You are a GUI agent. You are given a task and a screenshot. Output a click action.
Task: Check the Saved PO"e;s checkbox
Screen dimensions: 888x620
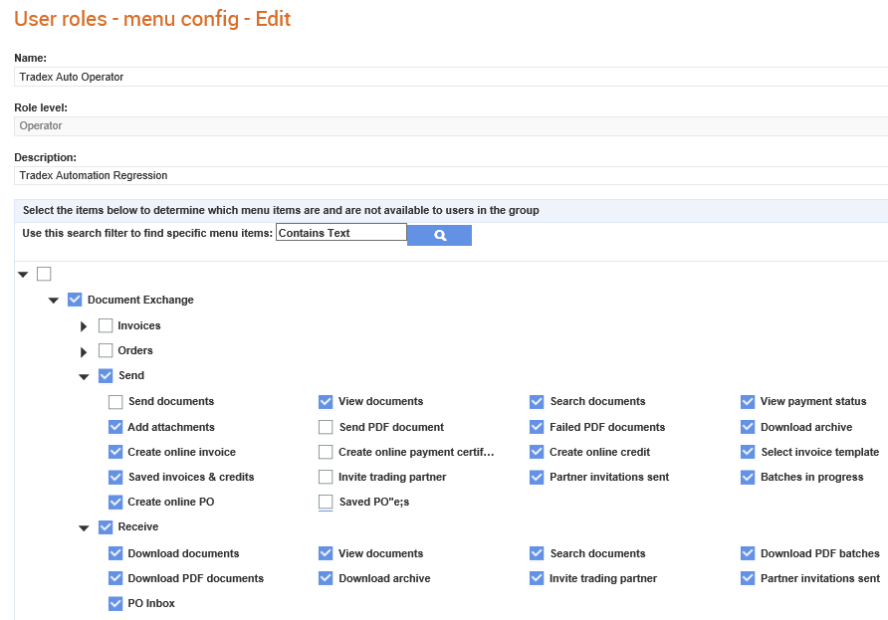[326, 502]
